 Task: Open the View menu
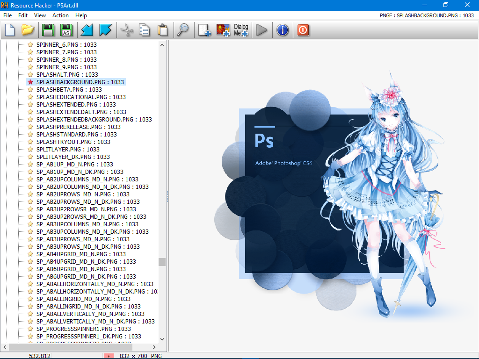(x=40, y=15)
